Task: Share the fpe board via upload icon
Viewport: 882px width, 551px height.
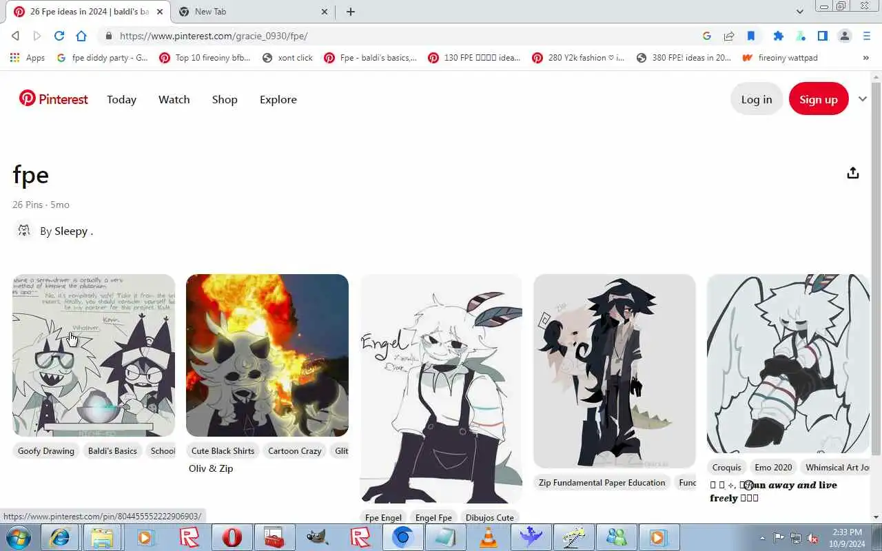Action: tap(853, 173)
